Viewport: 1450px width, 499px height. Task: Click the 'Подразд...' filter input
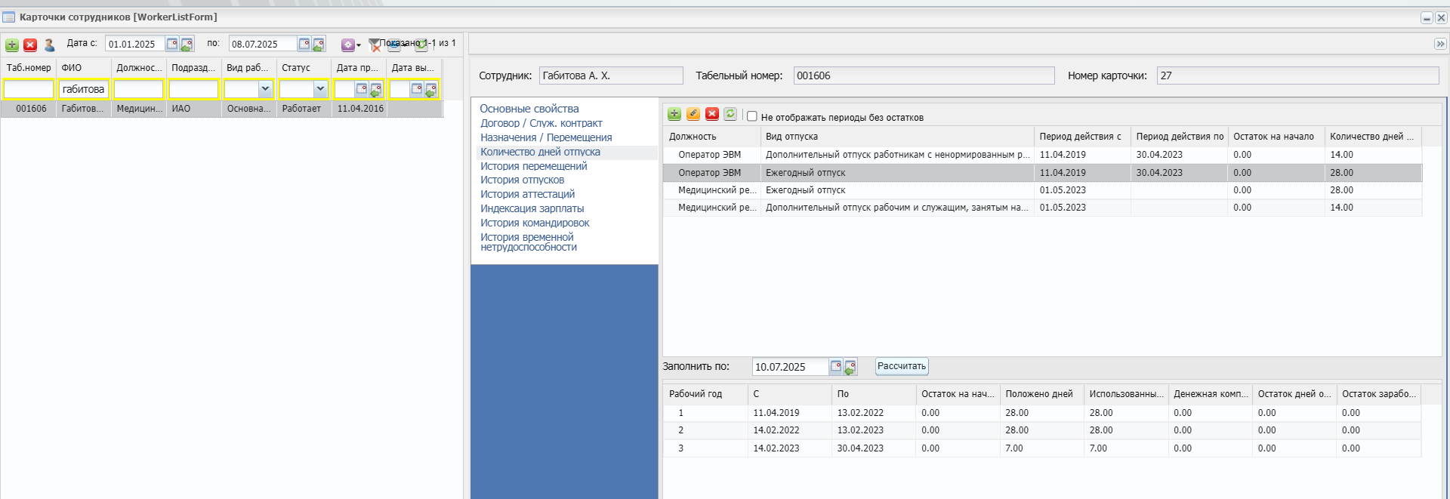click(193, 89)
